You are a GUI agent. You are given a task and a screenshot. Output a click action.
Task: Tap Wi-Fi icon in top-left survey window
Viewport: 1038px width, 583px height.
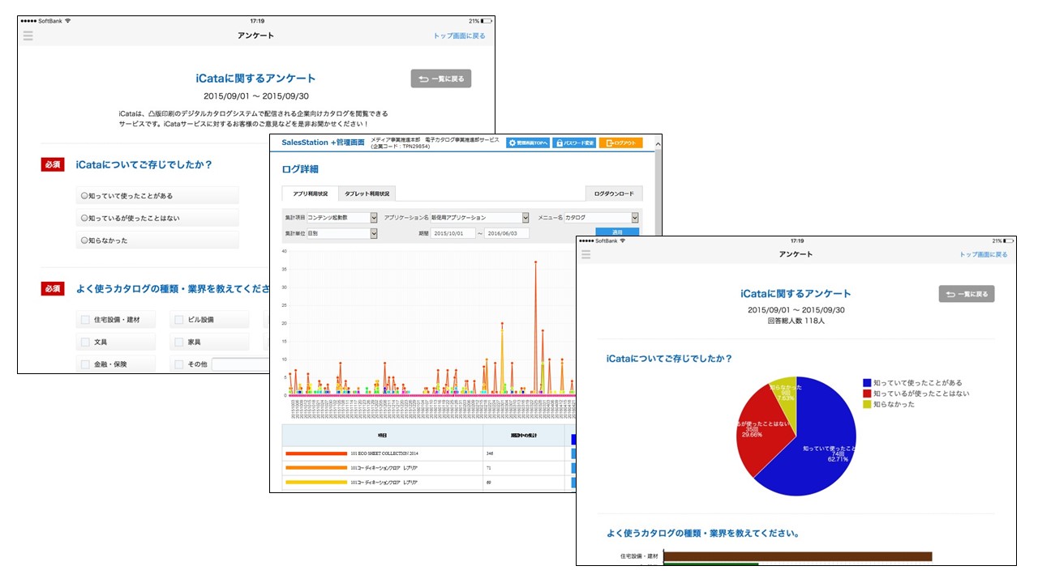[67, 21]
